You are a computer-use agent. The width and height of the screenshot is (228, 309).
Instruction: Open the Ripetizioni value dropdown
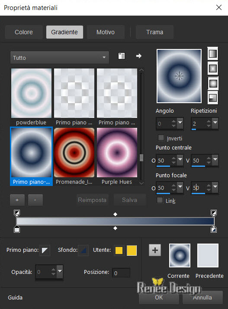(x=215, y=123)
